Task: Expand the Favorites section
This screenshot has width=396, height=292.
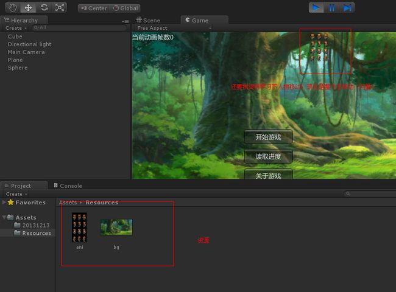Action: click(4, 202)
